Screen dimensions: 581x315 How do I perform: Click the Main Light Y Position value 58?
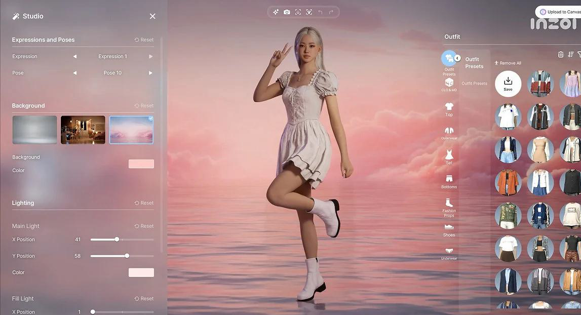tap(78, 256)
